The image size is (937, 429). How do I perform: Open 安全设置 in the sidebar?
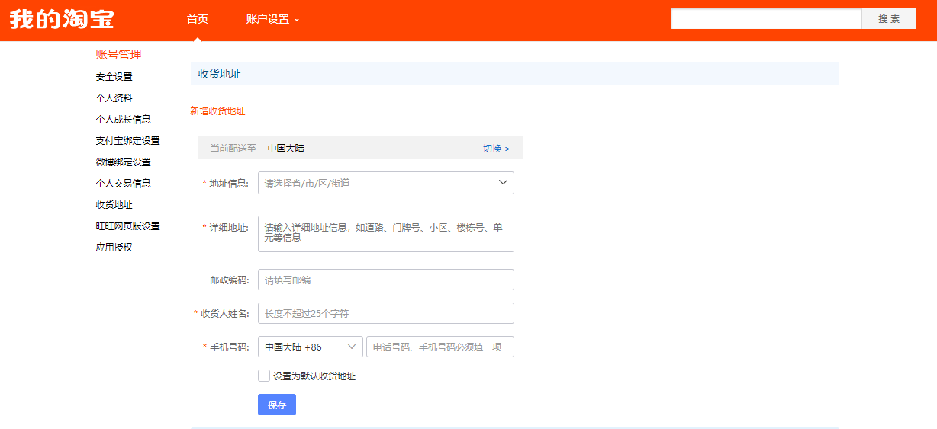(114, 77)
